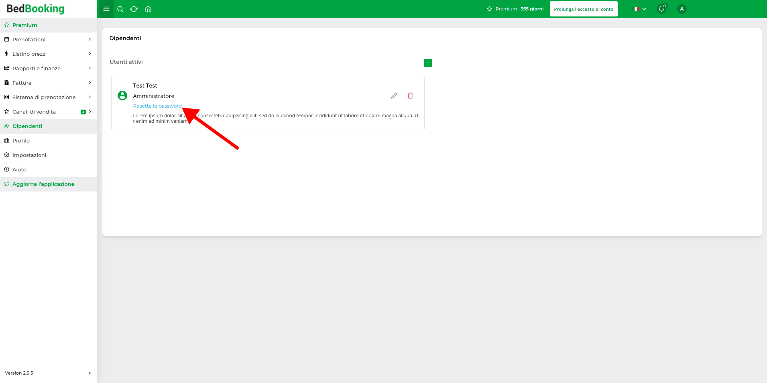
Task: Expand the Listino prezzi section
Action: click(x=48, y=54)
